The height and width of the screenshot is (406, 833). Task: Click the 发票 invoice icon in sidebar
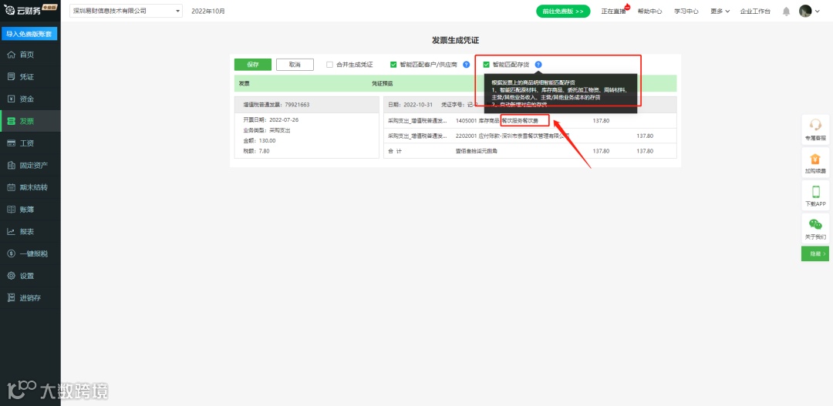[x=11, y=121]
